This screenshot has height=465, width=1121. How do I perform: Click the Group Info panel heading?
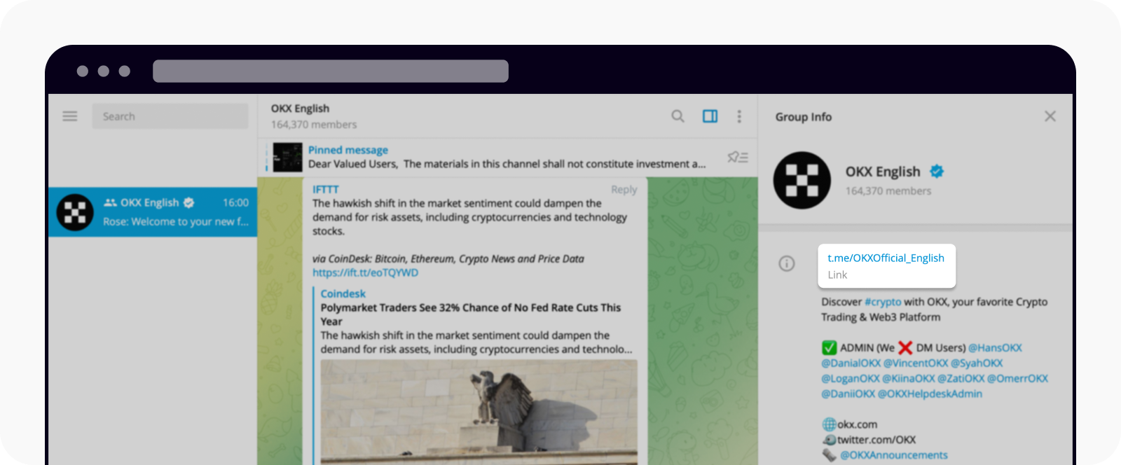point(803,117)
